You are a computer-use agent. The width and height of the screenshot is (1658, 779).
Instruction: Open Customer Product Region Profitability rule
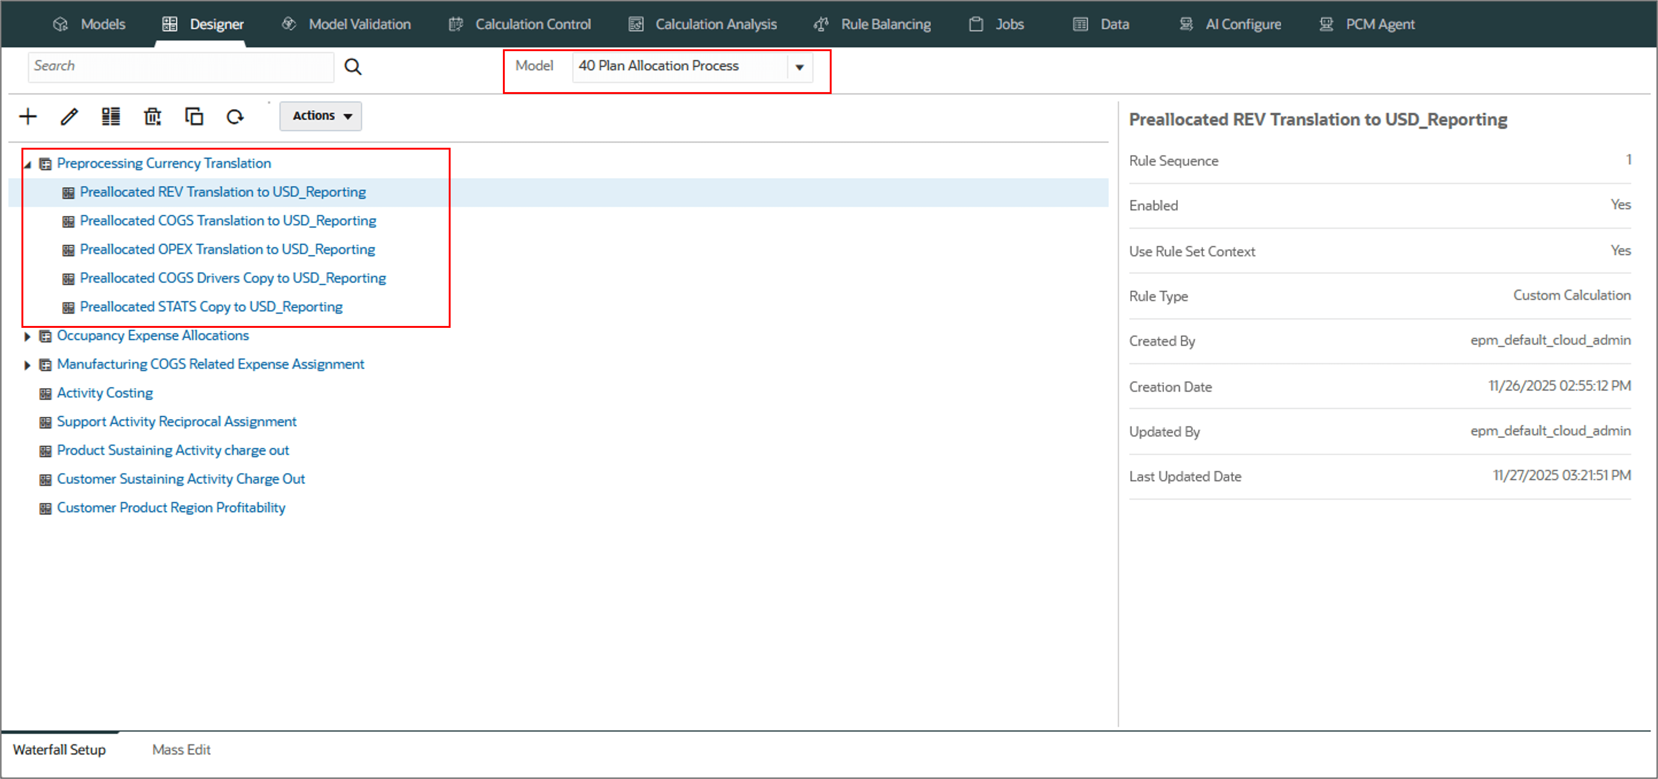pos(170,508)
